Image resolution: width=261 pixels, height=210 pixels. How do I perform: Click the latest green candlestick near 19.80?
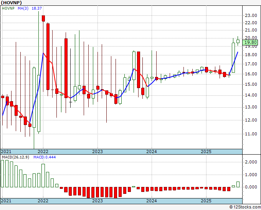[x=238, y=42]
